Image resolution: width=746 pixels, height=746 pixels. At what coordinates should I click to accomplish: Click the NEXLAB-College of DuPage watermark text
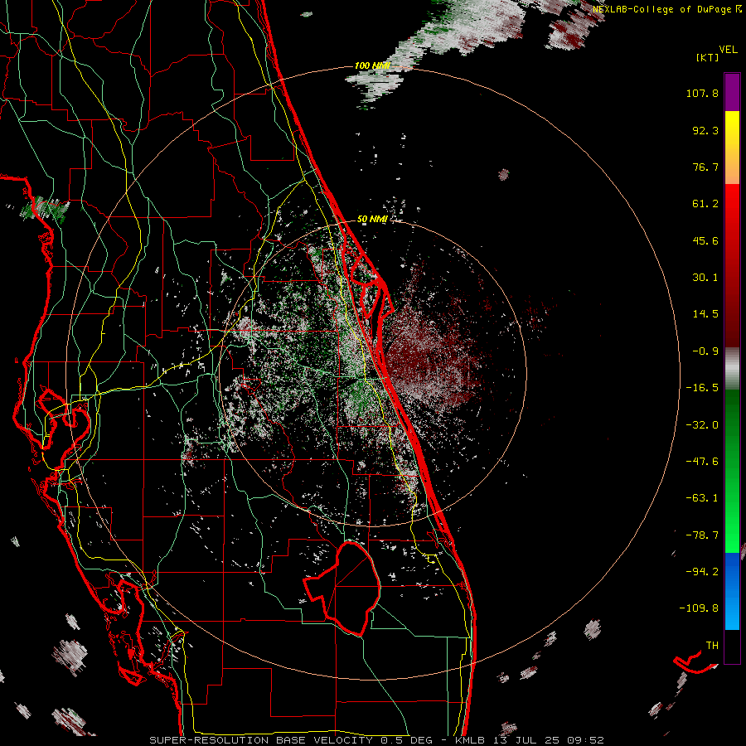[x=667, y=9]
